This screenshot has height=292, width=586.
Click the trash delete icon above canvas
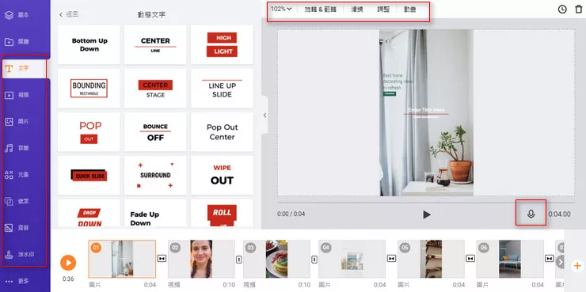579,9
